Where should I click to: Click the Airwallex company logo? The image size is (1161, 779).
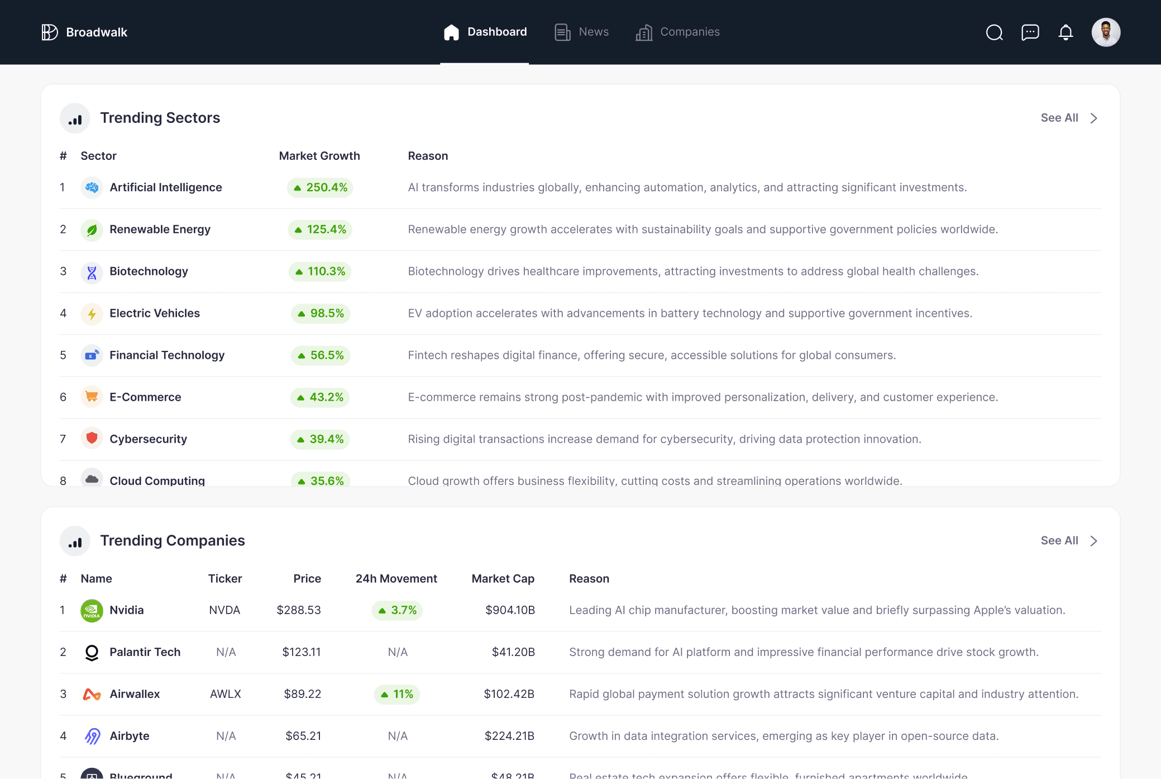(92, 694)
